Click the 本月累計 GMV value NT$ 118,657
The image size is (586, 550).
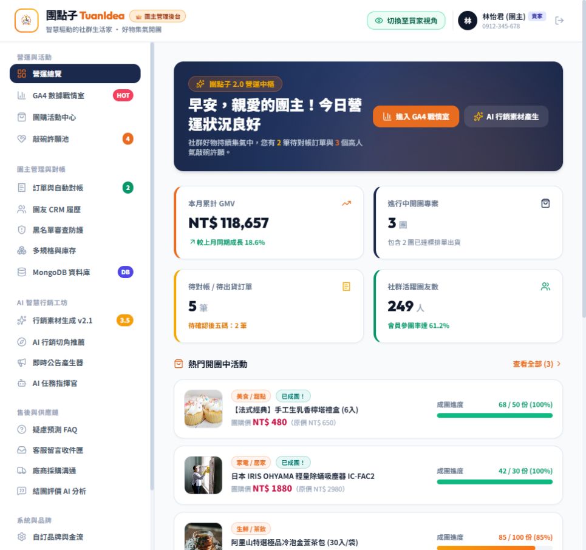tap(228, 223)
